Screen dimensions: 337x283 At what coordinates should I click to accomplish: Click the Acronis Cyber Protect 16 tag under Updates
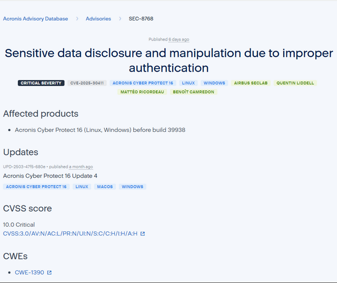coord(36,187)
